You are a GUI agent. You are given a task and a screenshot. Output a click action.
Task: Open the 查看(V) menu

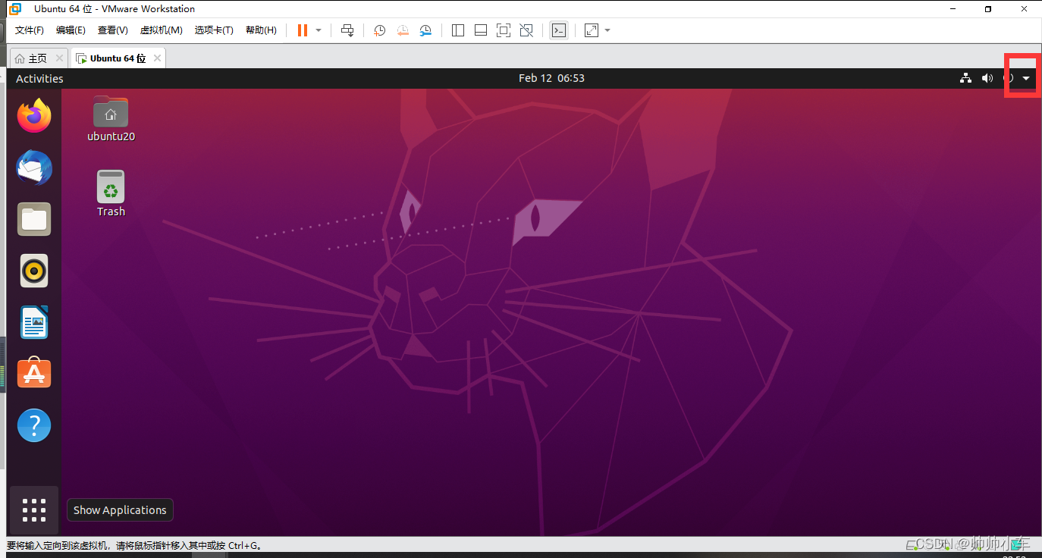(112, 30)
